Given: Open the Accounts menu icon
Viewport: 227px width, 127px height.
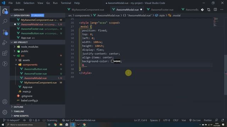Looking at the screenshot, I should tap(5, 102).
